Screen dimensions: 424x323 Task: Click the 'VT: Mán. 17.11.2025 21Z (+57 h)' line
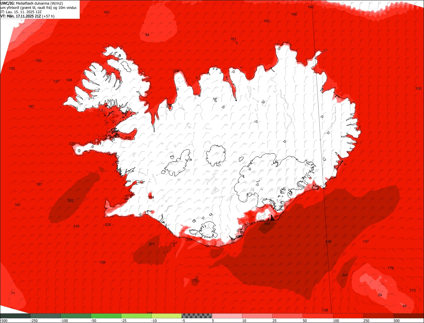[x=27, y=16]
